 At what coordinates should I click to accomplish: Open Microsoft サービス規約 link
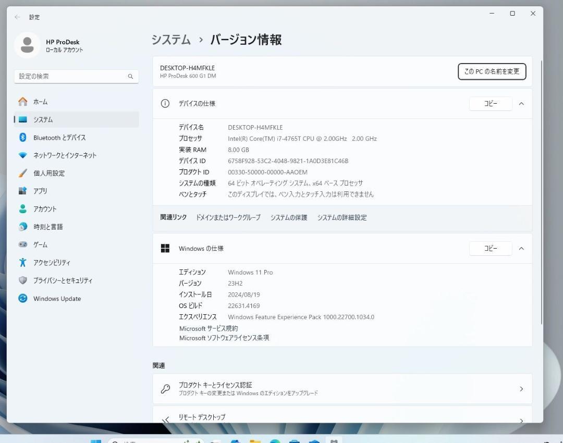click(x=208, y=328)
